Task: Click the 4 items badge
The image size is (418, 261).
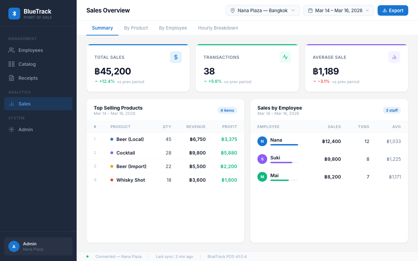Action: pyautogui.click(x=227, y=110)
